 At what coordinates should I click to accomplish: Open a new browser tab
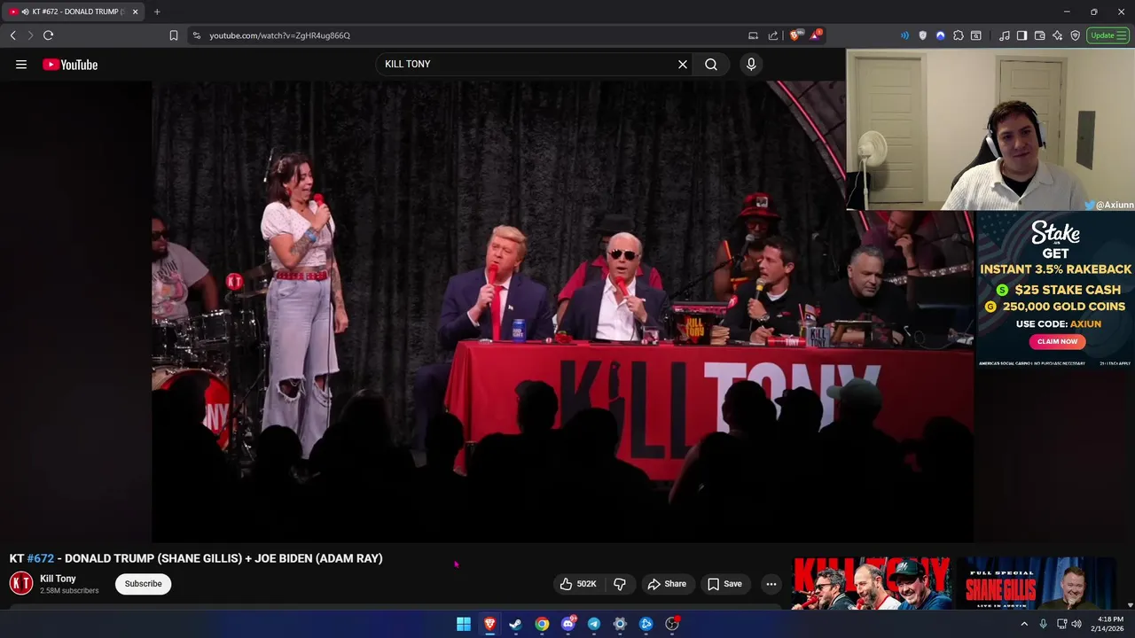tap(157, 12)
